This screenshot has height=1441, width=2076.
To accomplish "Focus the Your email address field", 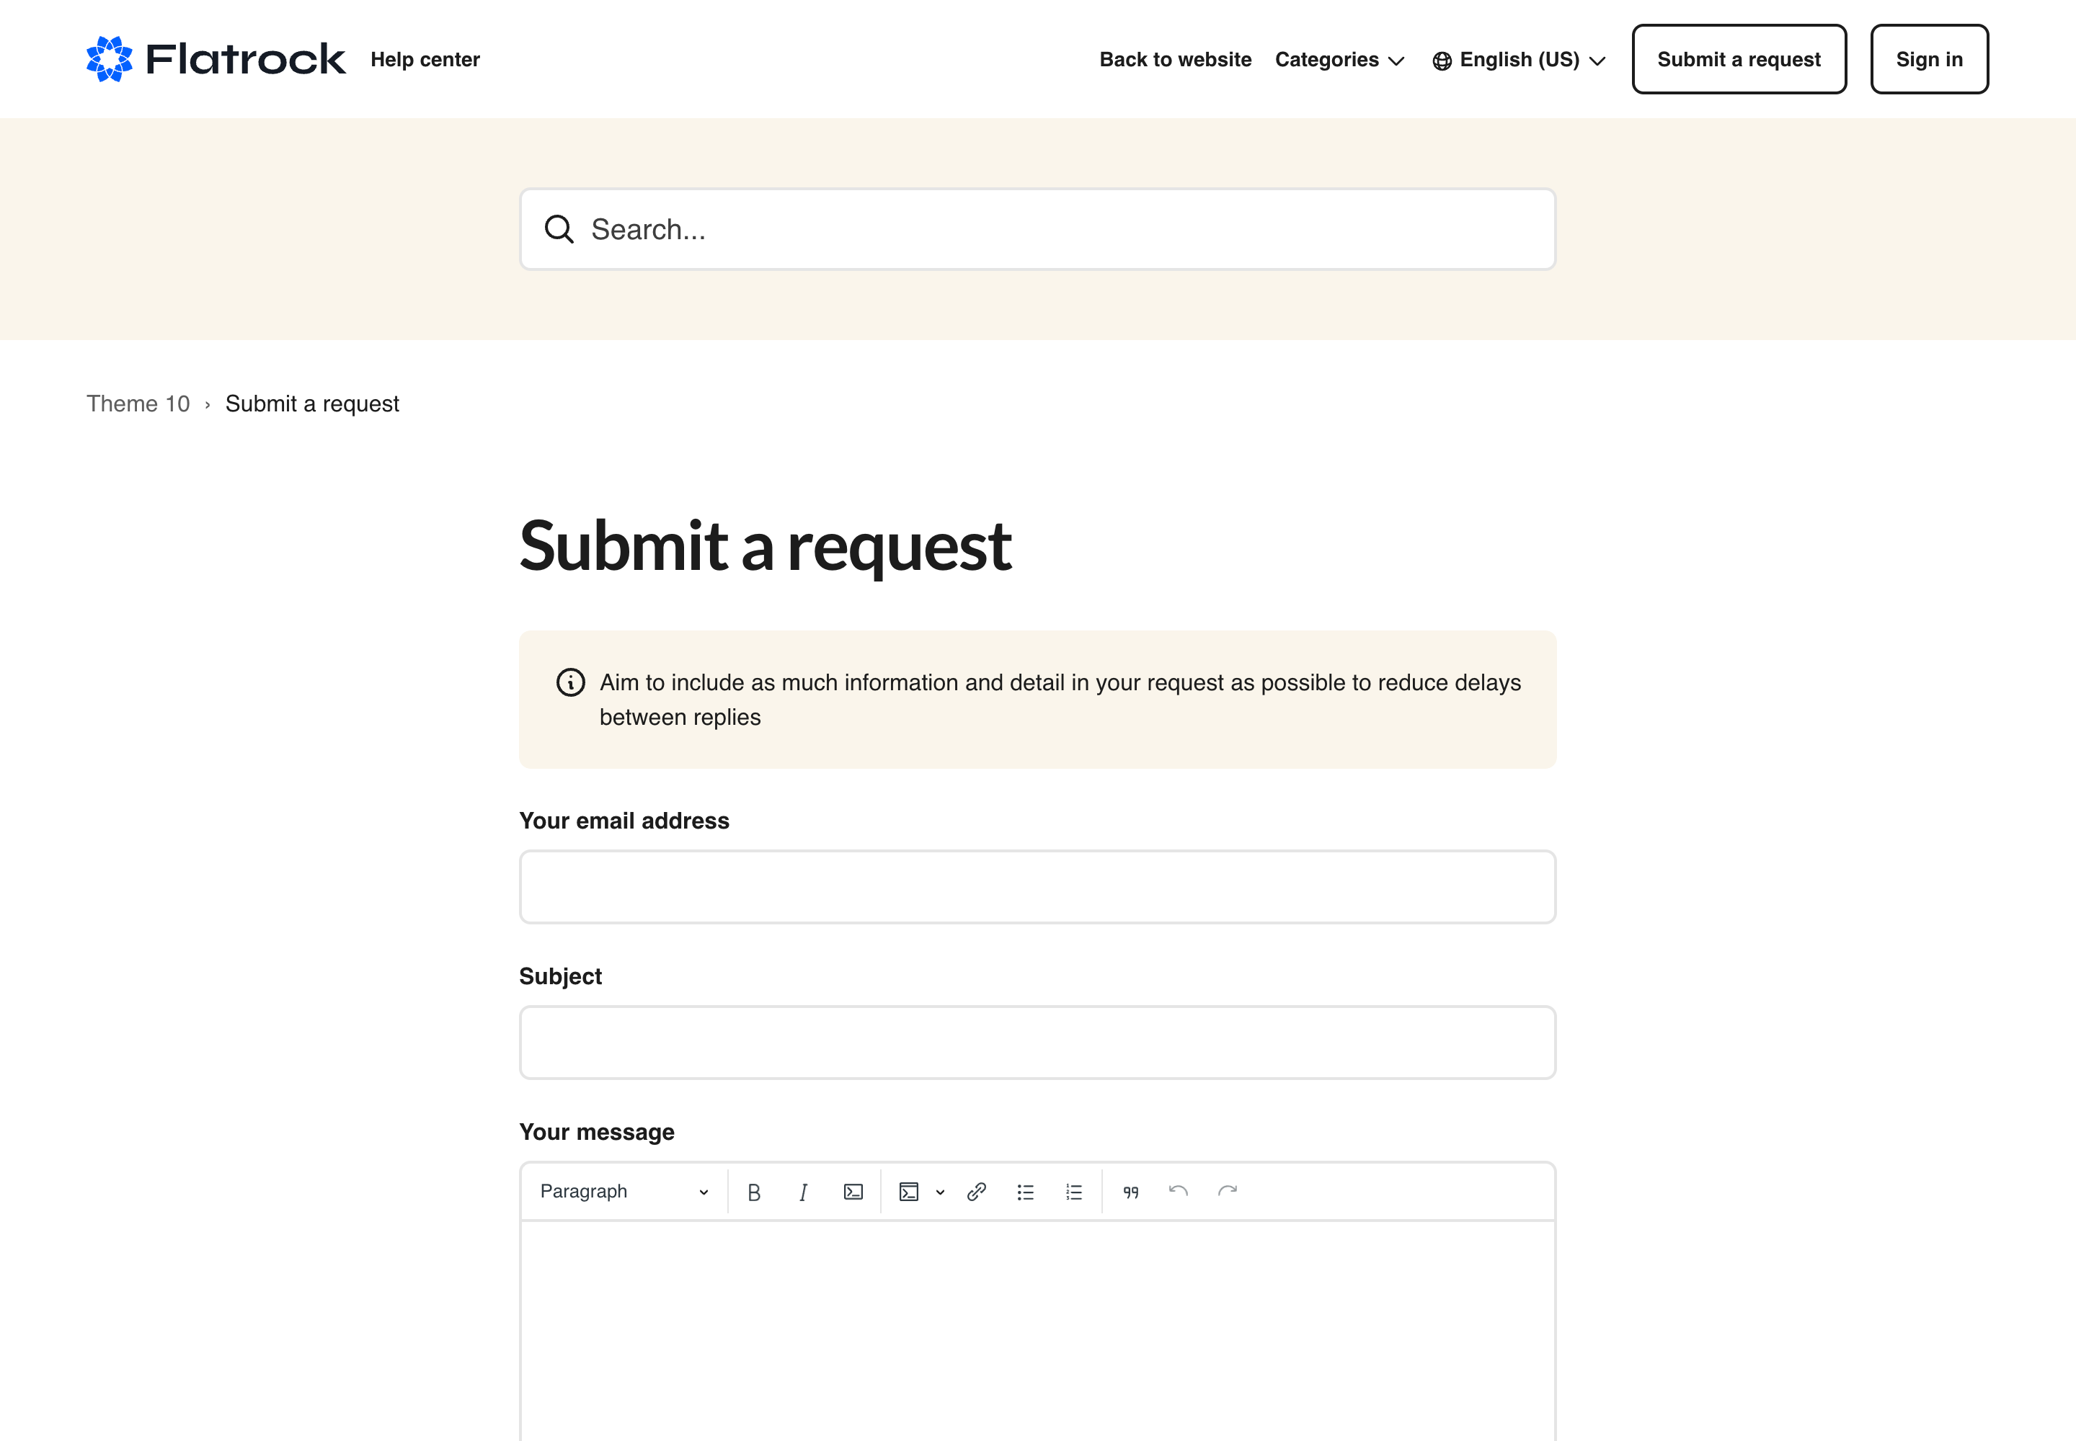I will pos(1037,887).
